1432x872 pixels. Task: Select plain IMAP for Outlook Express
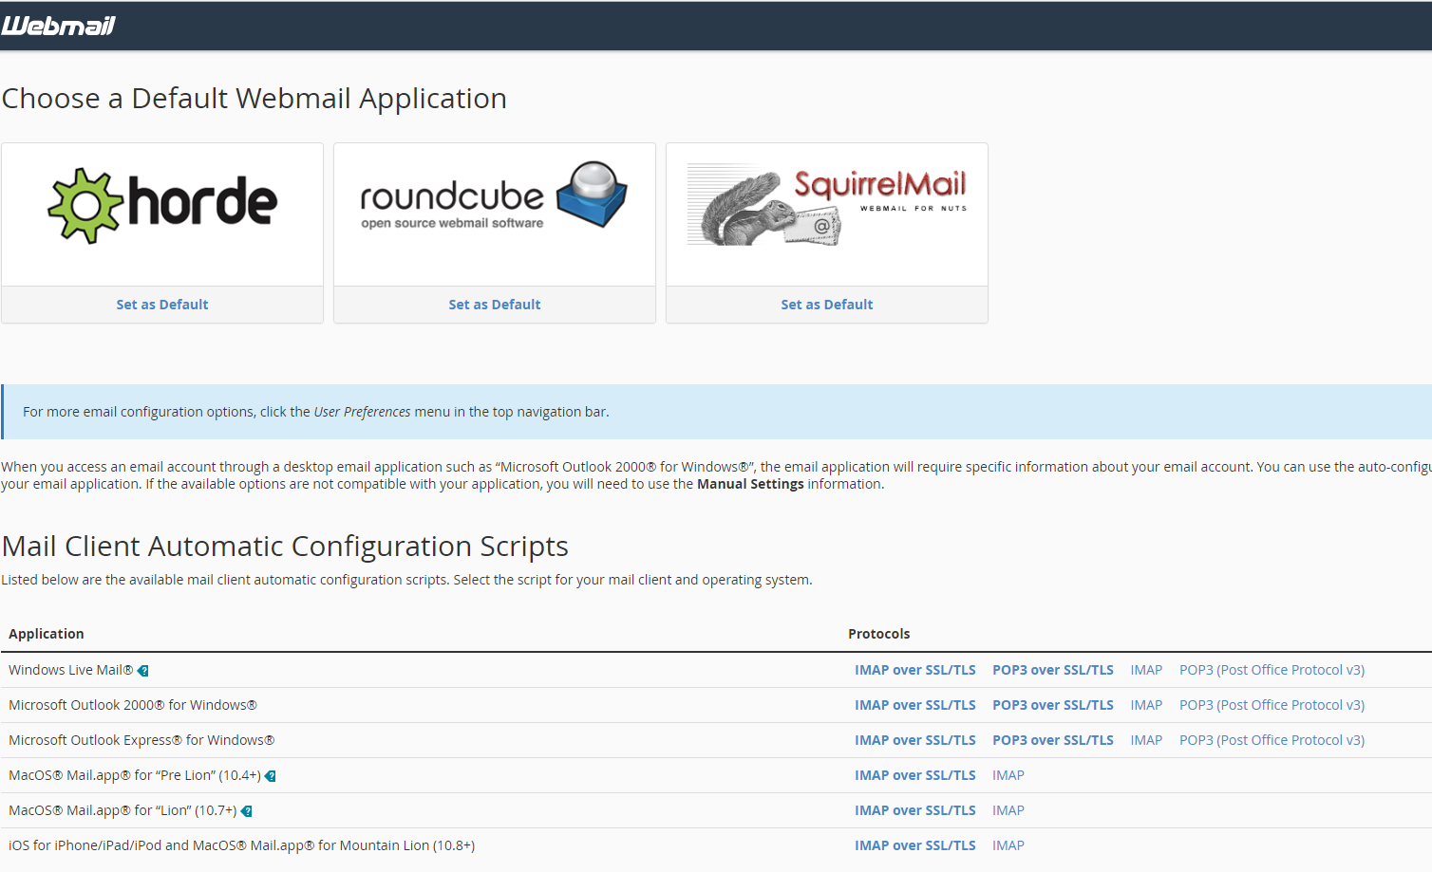click(1146, 740)
